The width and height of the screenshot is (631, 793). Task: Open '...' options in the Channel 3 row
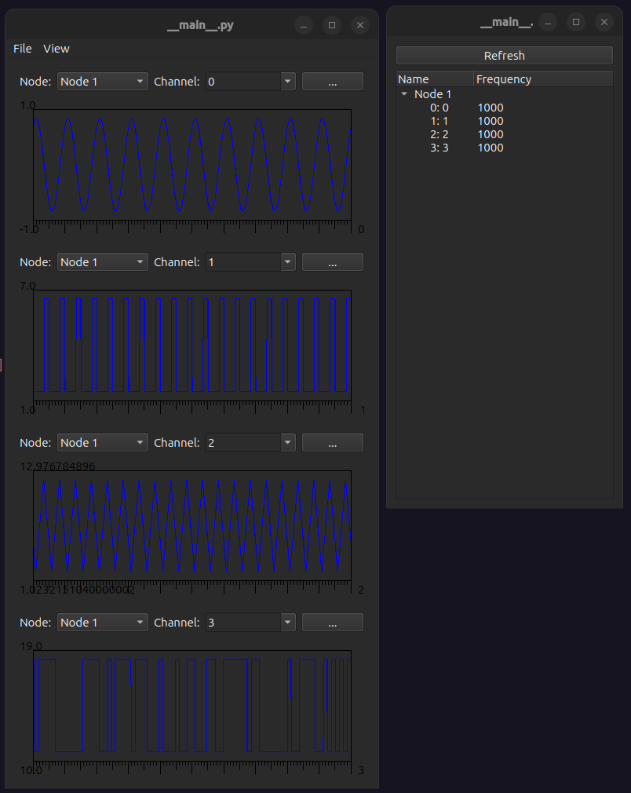click(x=332, y=623)
